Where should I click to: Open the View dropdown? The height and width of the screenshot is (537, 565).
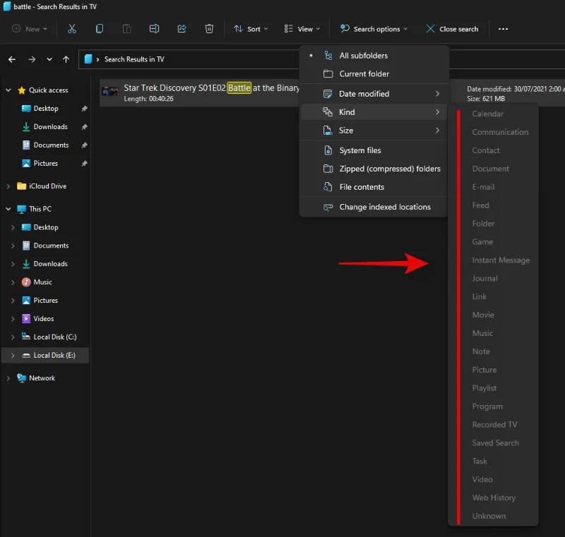pyautogui.click(x=302, y=29)
